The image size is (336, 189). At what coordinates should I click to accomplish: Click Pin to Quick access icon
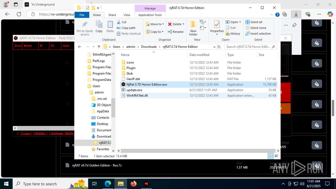pyautogui.click(x=85, y=29)
